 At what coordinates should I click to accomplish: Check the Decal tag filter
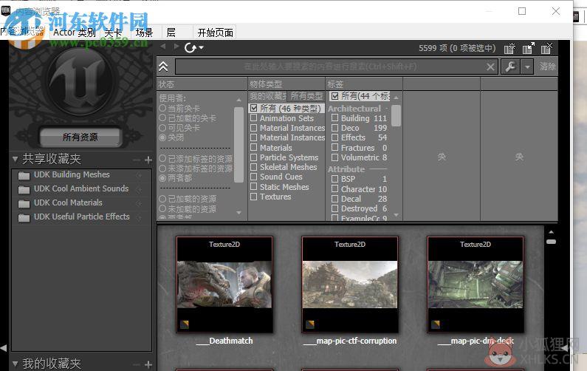(x=335, y=199)
